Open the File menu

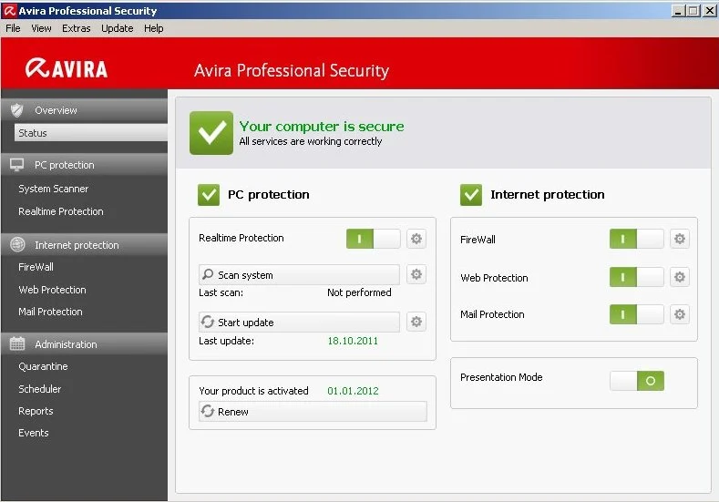[x=13, y=28]
